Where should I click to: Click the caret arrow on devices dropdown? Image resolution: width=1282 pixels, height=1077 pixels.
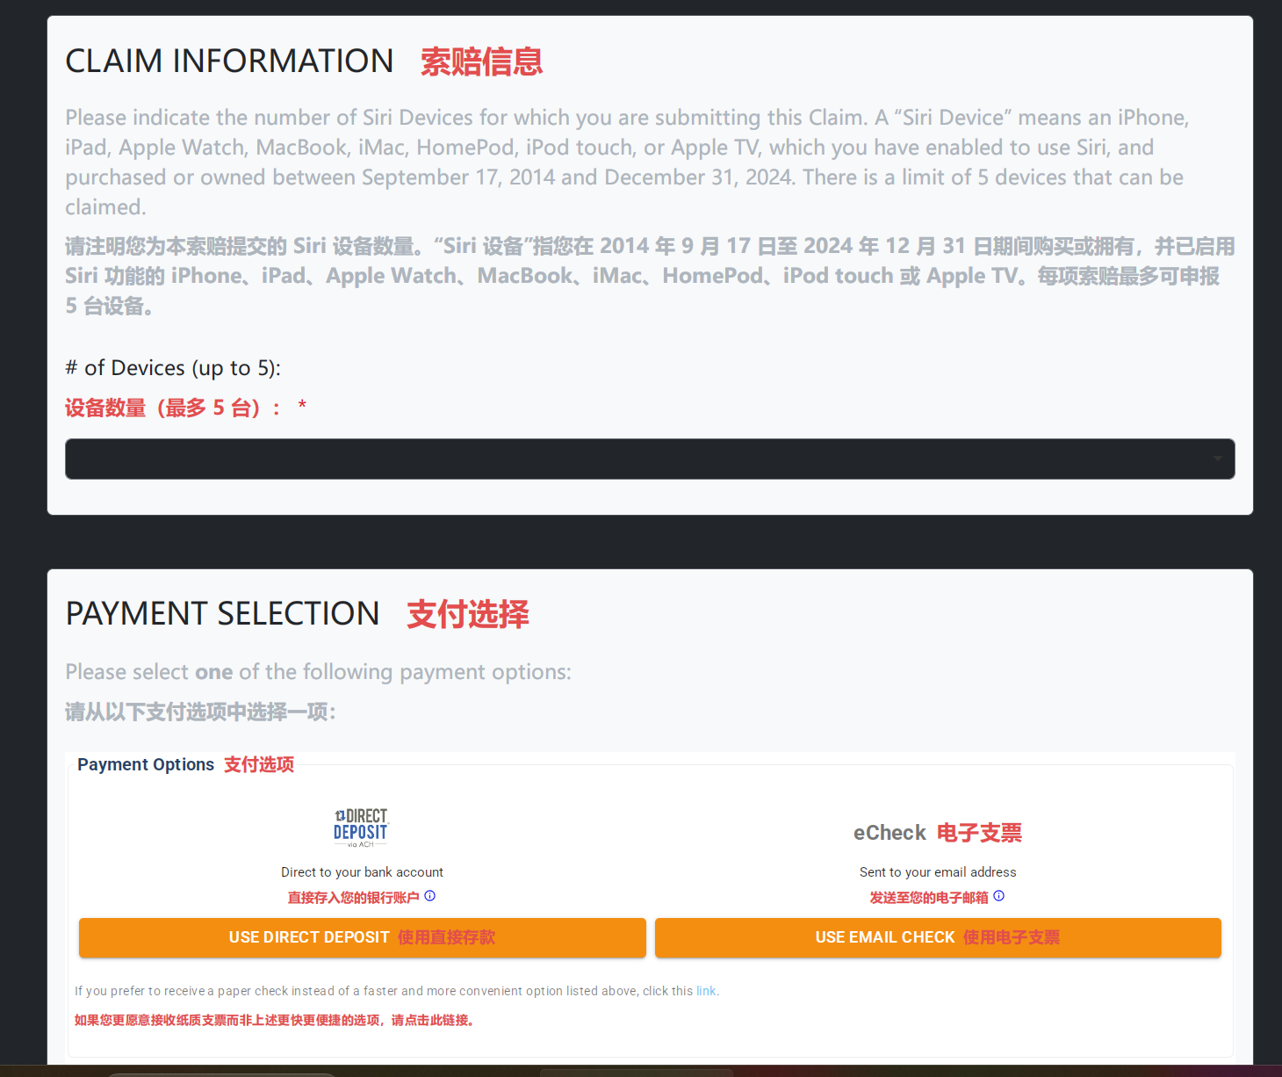click(x=1217, y=459)
